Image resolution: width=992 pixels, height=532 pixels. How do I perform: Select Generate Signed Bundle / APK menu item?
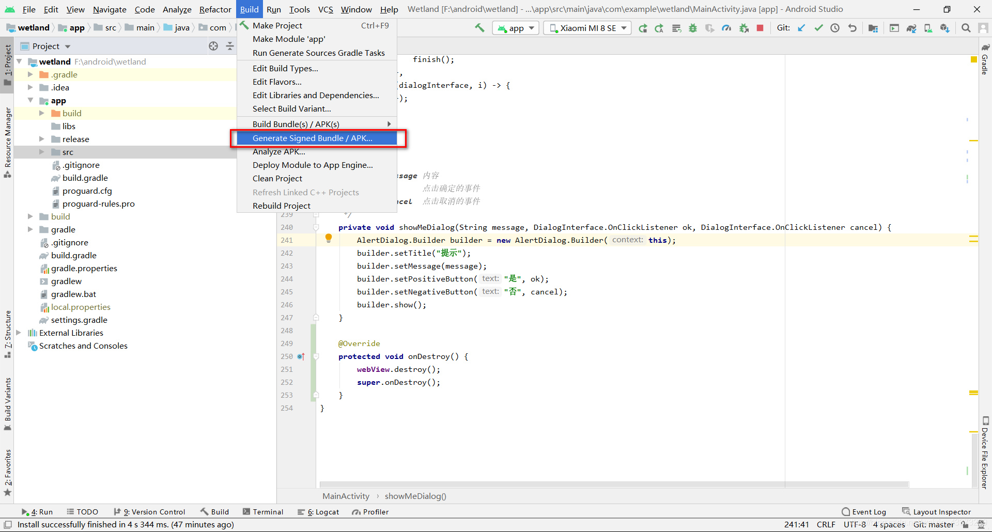[x=317, y=138]
